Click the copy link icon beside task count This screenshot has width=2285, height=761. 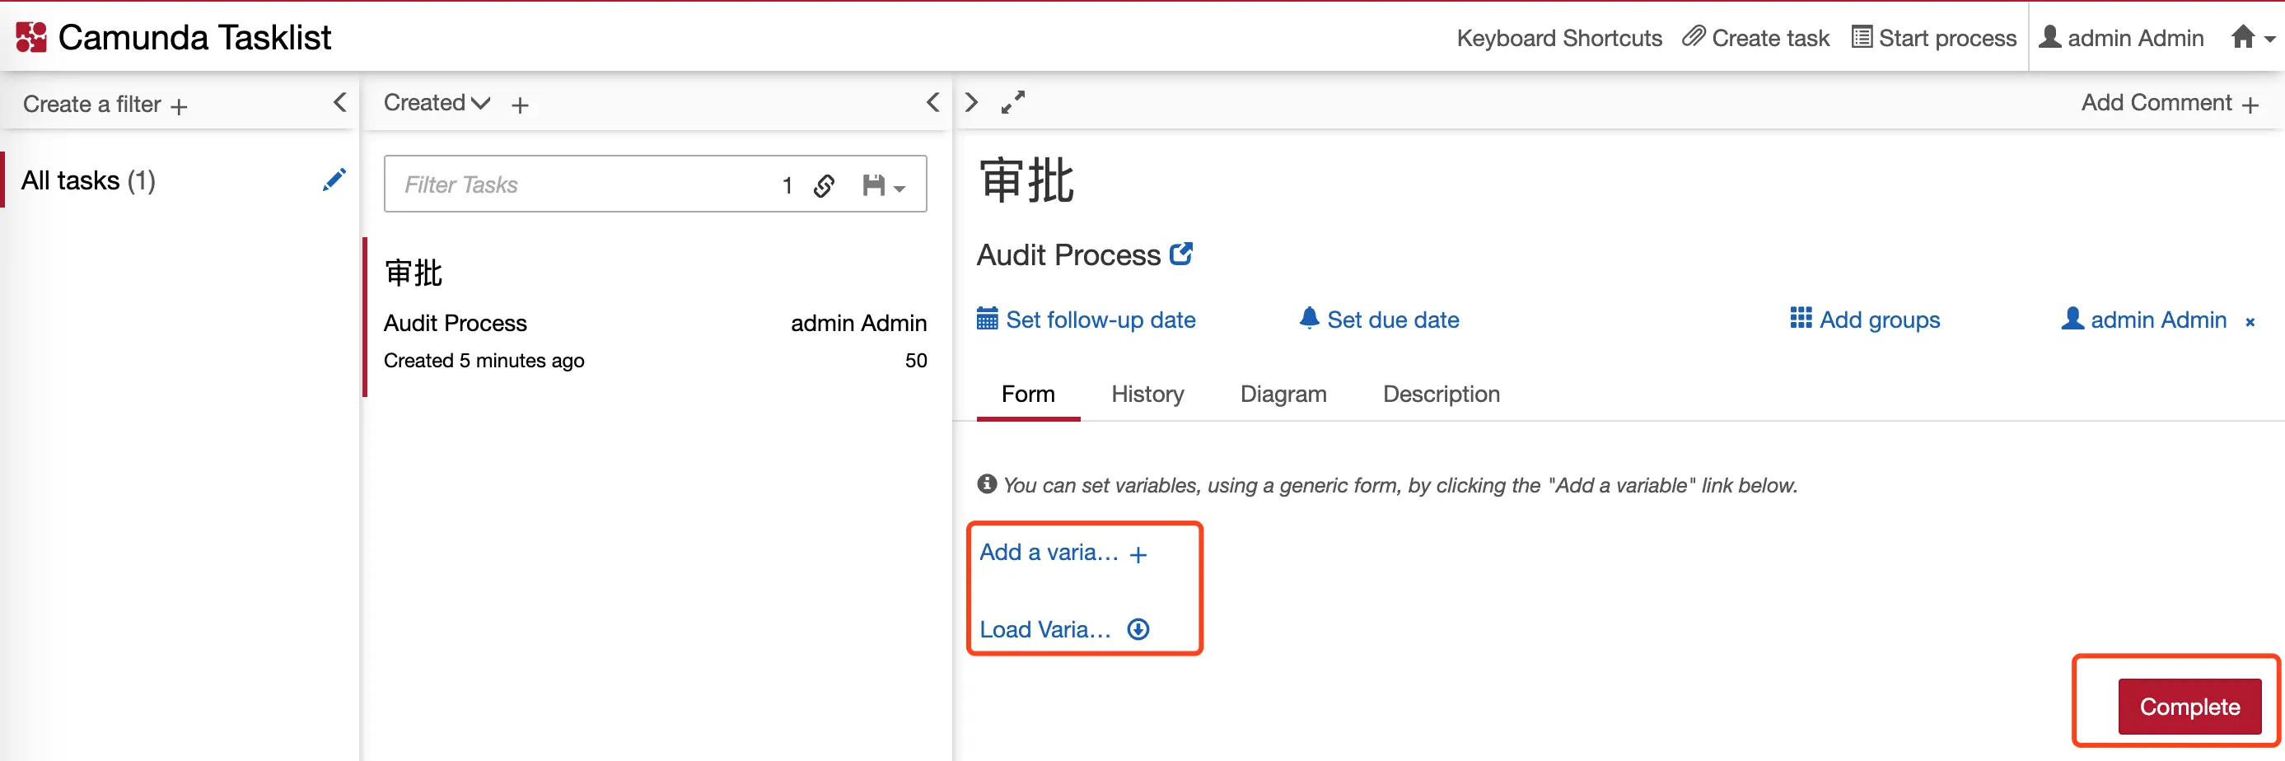pyautogui.click(x=824, y=185)
